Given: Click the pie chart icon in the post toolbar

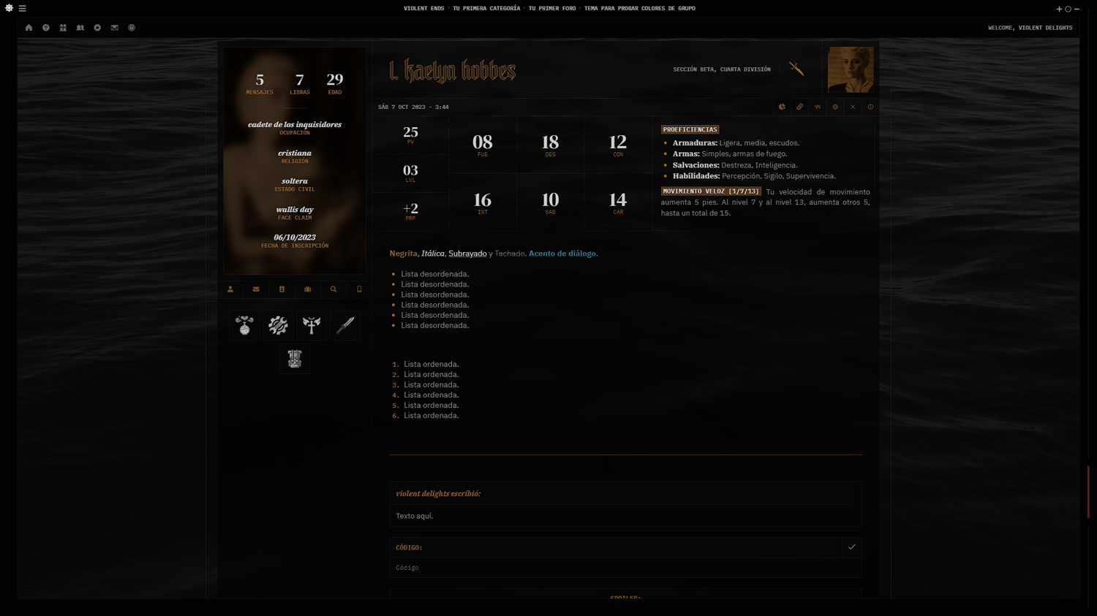Looking at the screenshot, I should pos(782,107).
